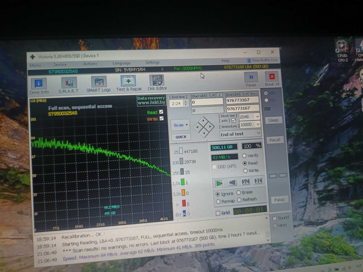
Task: Open the block size 2048 dropdown
Action: [257, 116]
